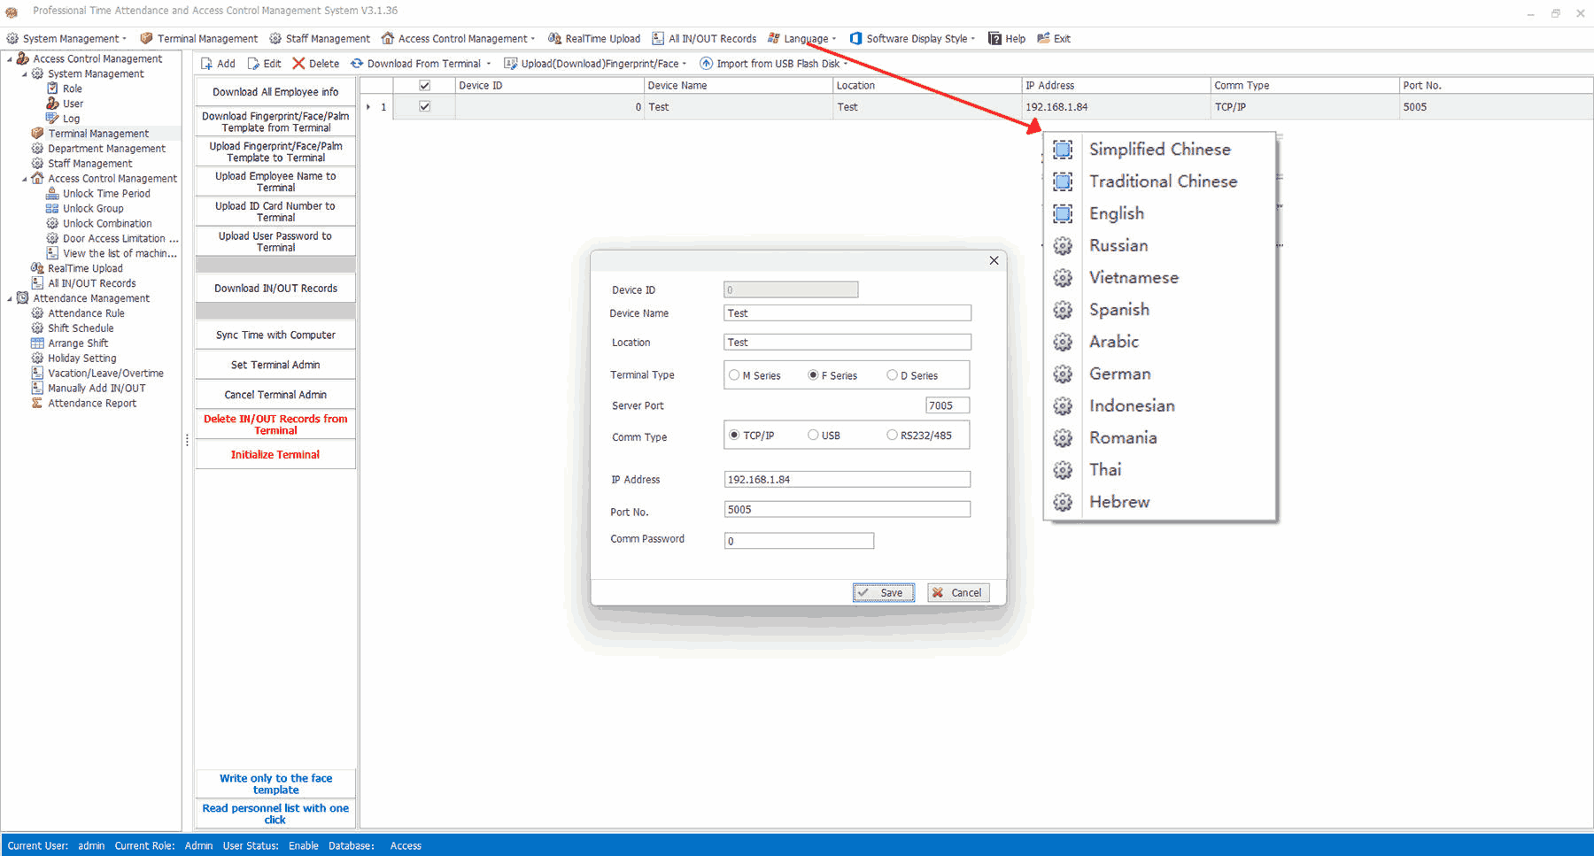Click the Exit icon
Screen dimensions: 1594x856
[x=1043, y=39]
